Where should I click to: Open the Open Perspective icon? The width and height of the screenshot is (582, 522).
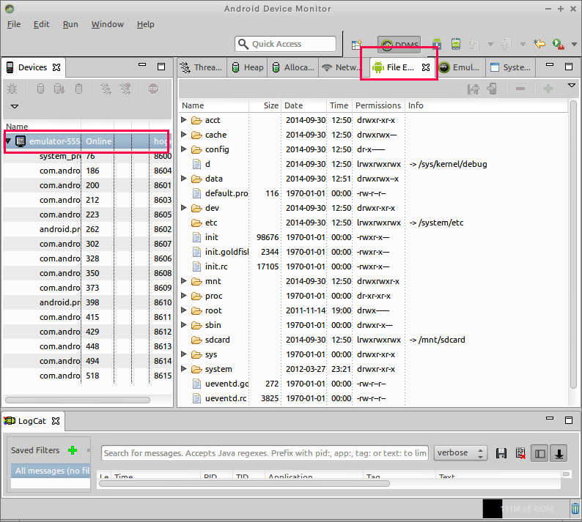(357, 45)
